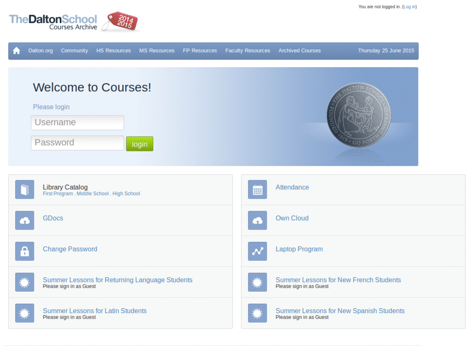Open the FP Resources menu

[200, 51]
